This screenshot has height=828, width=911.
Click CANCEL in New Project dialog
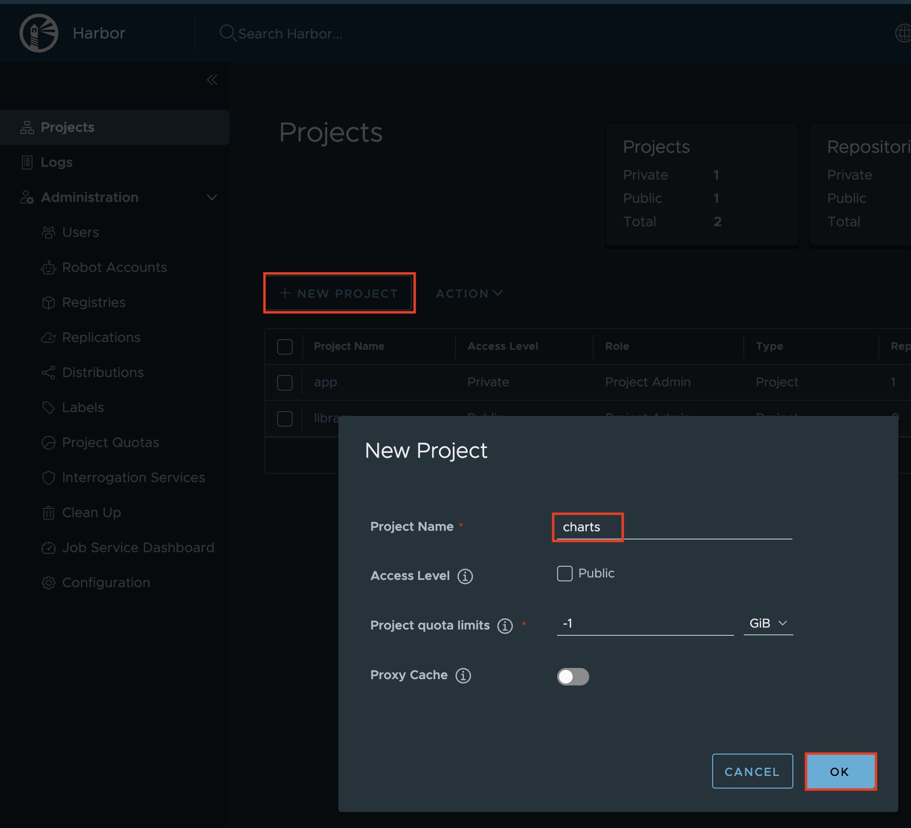[x=753, y=772]
